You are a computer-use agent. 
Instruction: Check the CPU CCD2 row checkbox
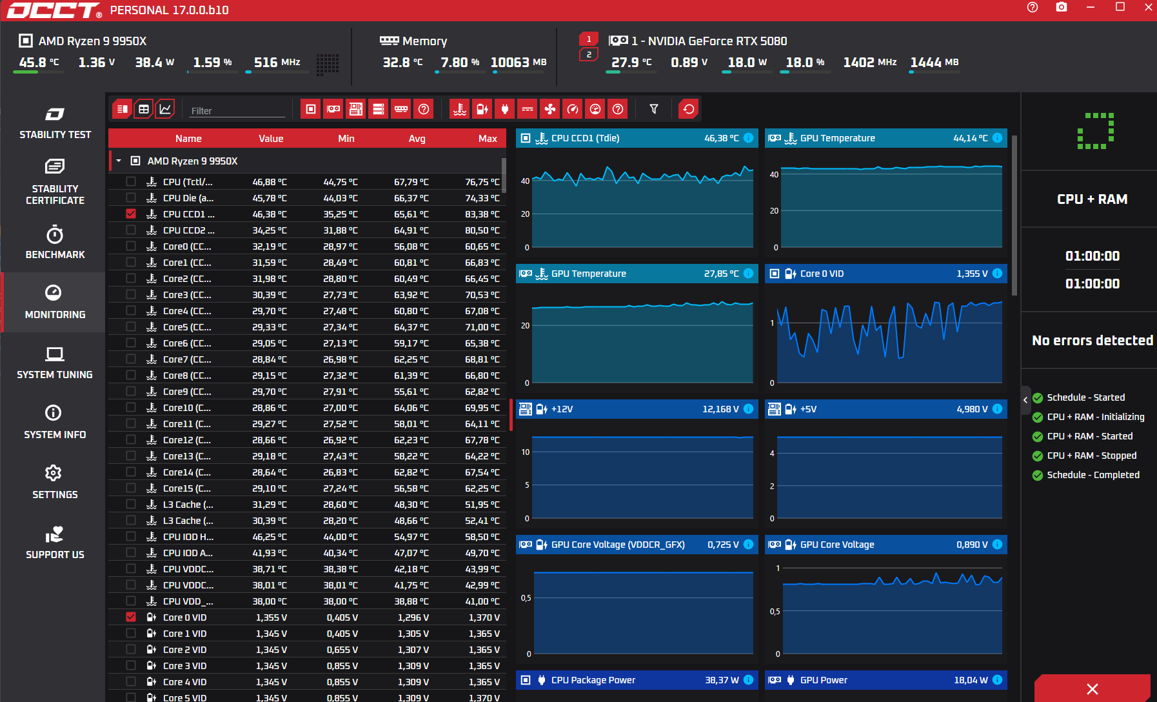(x=131, y=230)
